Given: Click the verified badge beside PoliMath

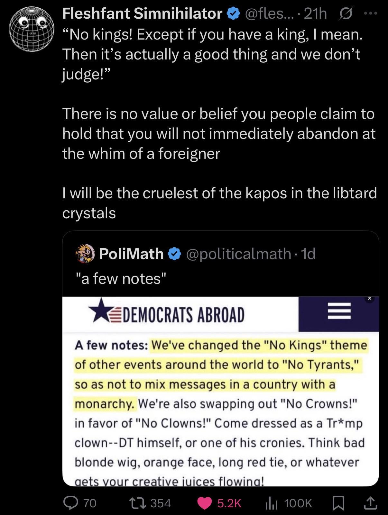Looking at the screenshot, I should pyautogui.click(x=174, y=254).
